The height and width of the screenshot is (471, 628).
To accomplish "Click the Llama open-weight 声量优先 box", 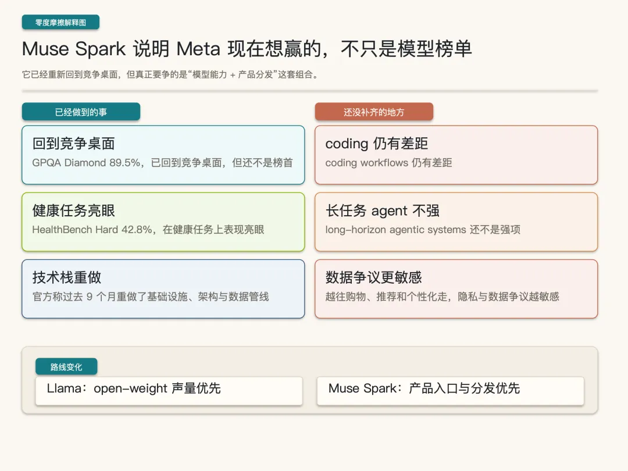I will [174, 390].
